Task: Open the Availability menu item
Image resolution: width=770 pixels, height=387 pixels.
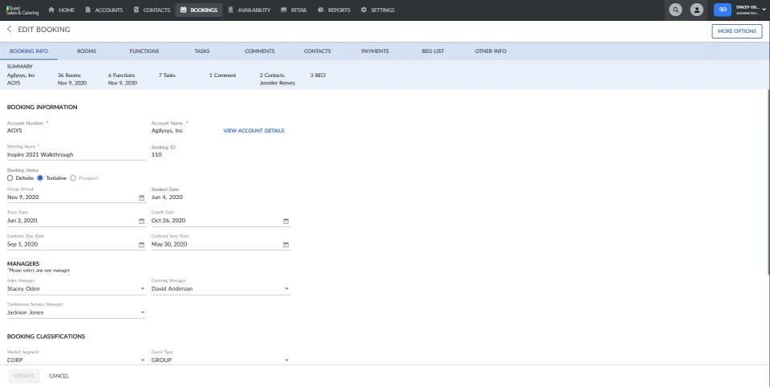Action: (249, 10)
